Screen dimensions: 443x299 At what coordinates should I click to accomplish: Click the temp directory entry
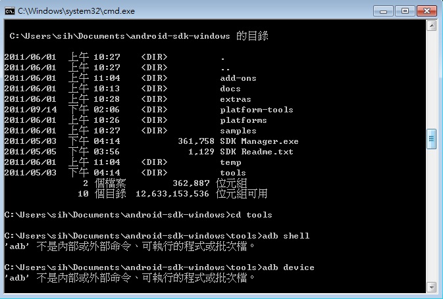click(230, 162)
